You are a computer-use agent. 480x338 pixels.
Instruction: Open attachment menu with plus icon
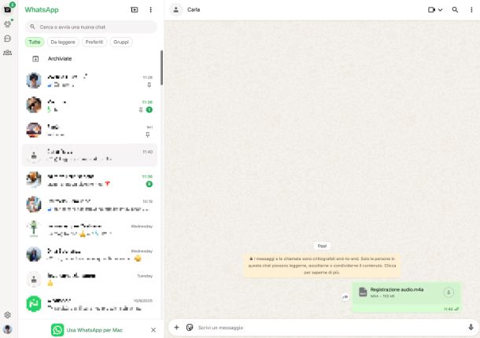click(176, 327)
